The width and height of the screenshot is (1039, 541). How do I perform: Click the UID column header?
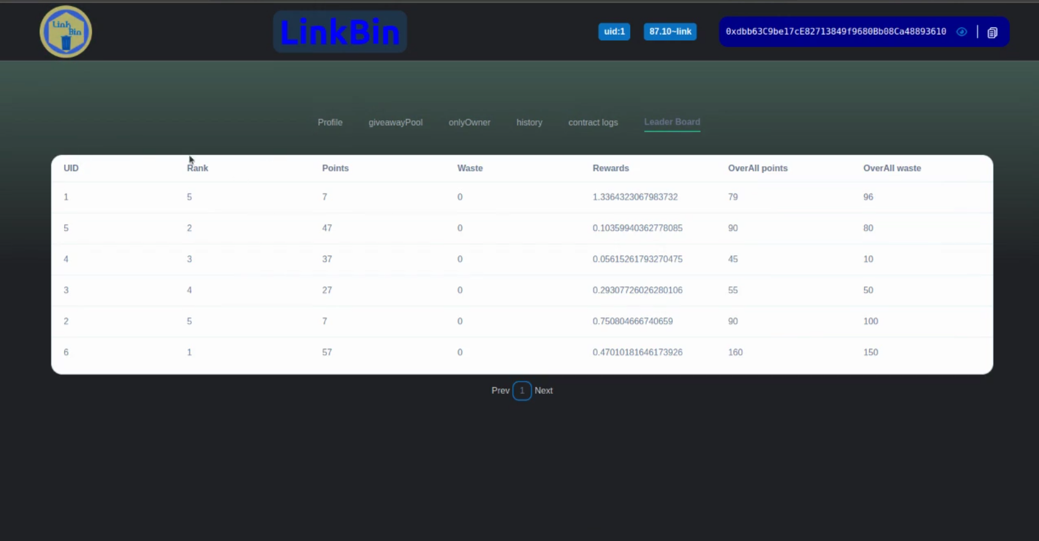71,168
